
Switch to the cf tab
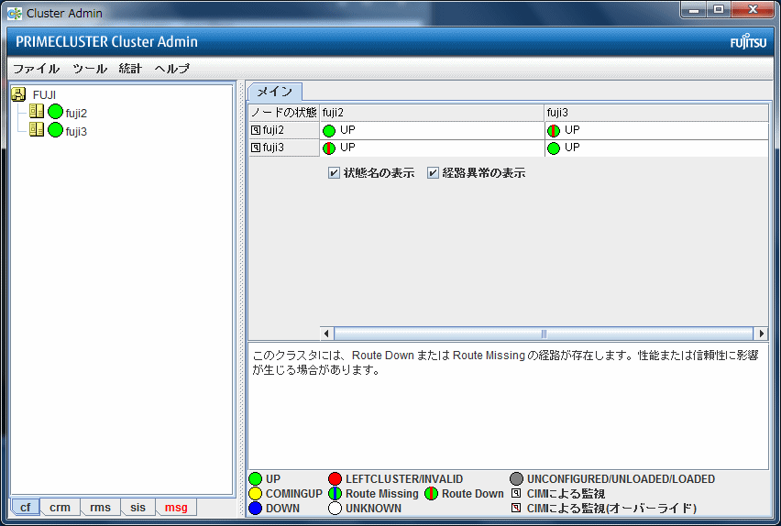(26, 507)
